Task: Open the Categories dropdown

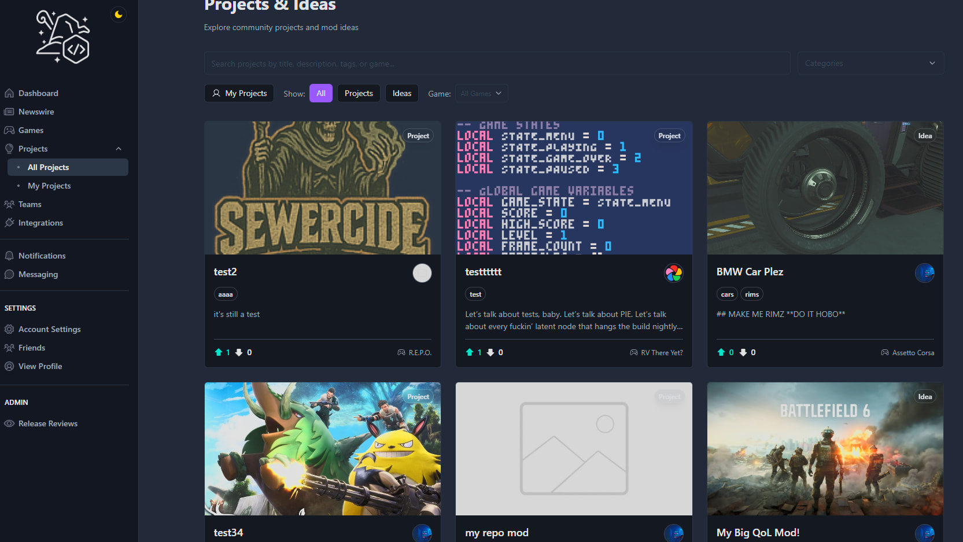Action: point(870,64)
